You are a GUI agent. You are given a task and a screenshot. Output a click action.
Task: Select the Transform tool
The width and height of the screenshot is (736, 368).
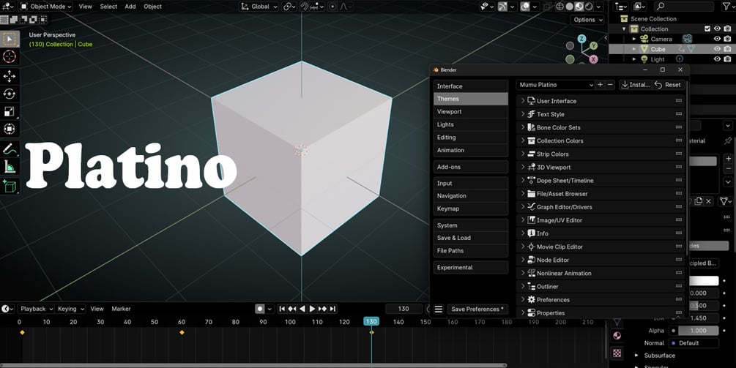point(10,129)
